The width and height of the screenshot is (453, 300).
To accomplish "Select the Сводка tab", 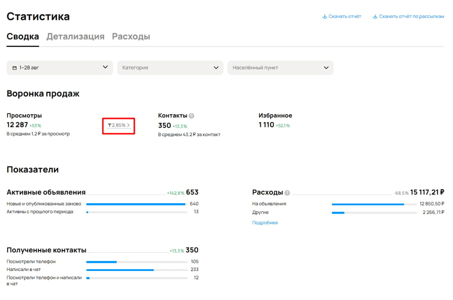I will click(x=23, y=37).
